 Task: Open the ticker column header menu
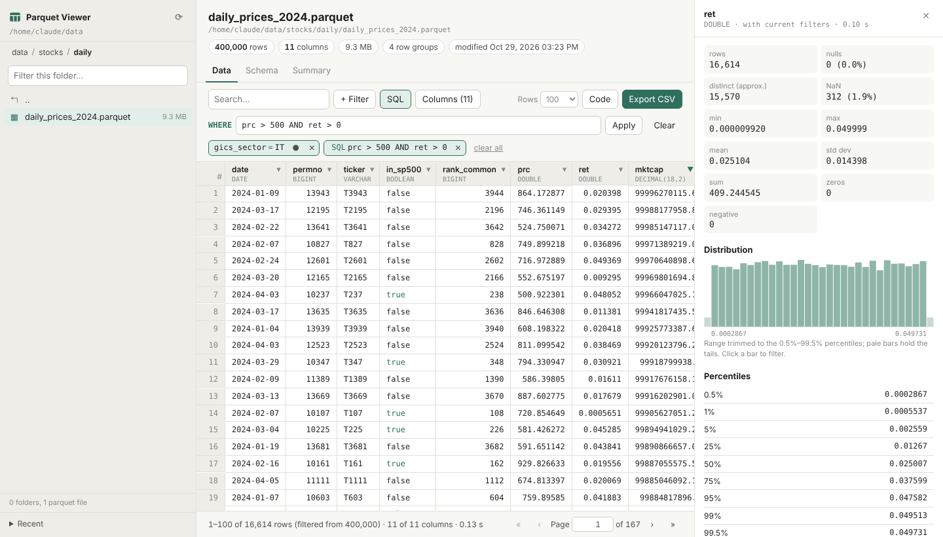(372, 170)
